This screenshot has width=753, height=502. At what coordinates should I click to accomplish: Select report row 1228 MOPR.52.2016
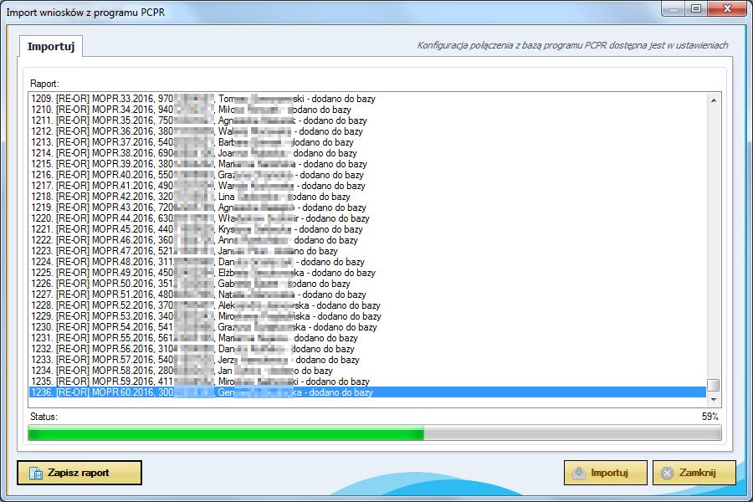pos(367,305)
